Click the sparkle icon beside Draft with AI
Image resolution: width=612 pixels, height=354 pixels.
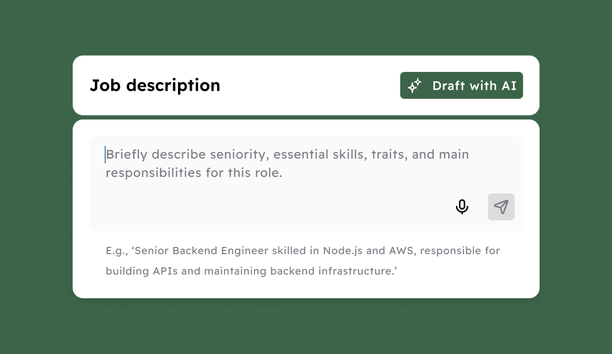point(415,85)
